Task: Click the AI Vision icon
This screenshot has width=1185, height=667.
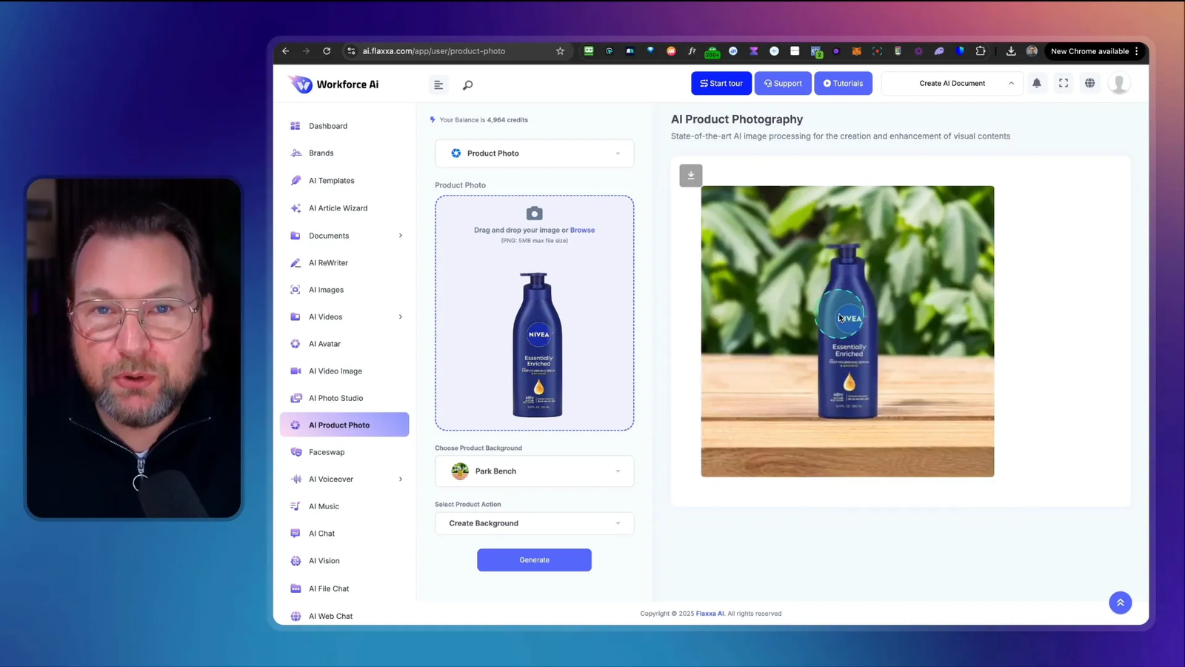Action: click(x=296, y=561)
